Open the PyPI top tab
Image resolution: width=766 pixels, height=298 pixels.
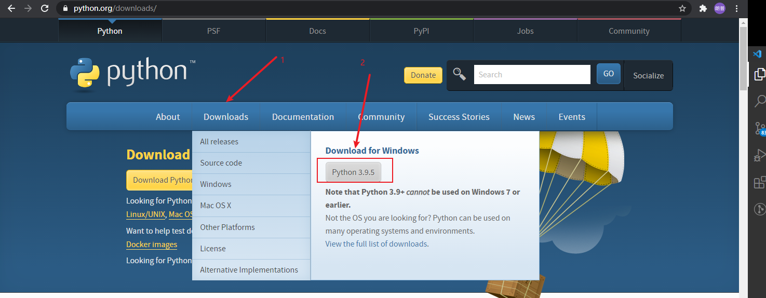[x=422, y=31]
